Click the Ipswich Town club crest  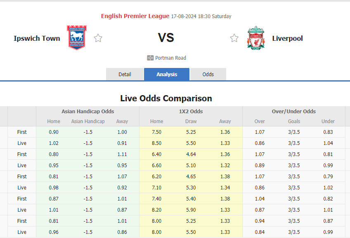(x=77, y=37)
